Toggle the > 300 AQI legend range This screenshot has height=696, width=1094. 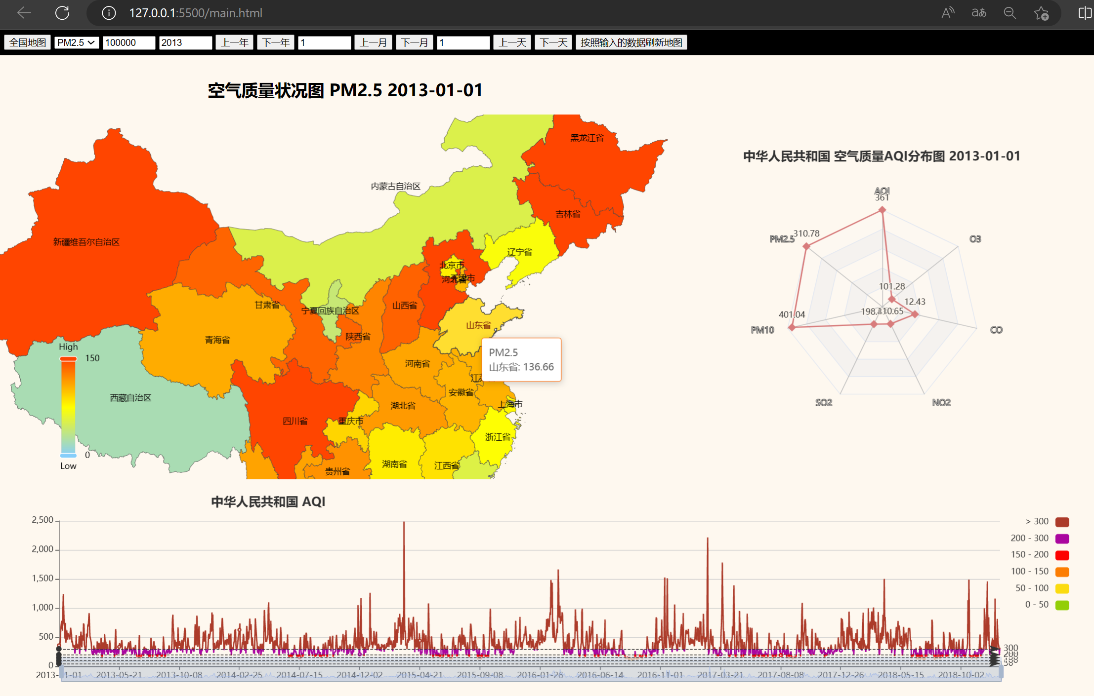(1061, 522)
